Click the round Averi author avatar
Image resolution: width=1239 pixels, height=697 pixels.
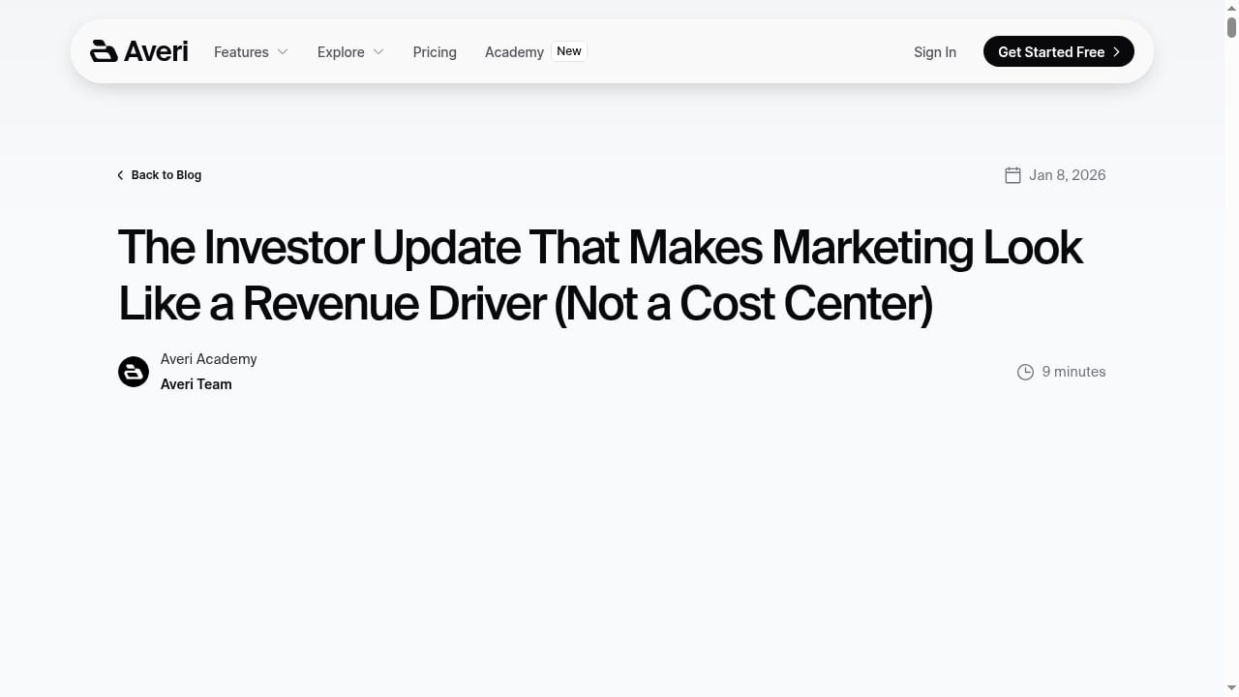click(134, 372)
